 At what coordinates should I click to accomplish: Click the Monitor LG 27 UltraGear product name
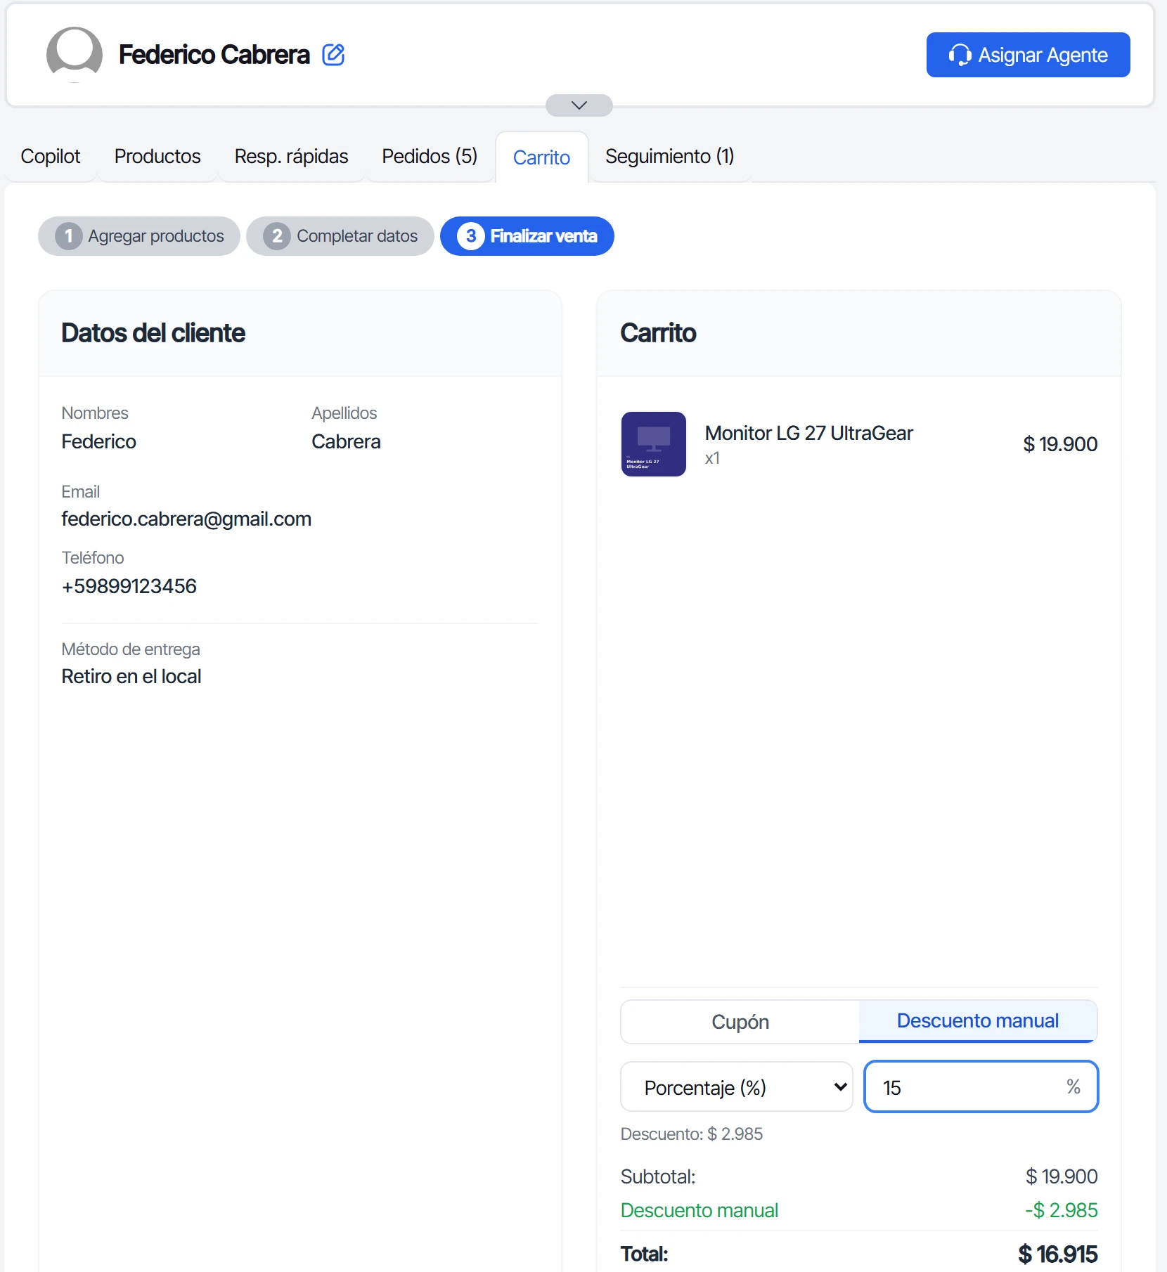point(809,434)
